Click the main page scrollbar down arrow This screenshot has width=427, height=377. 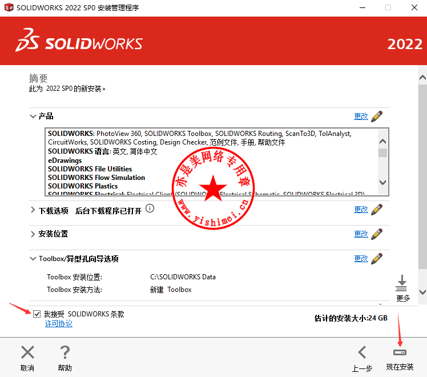pyautogui.click(x=422, y=292)
